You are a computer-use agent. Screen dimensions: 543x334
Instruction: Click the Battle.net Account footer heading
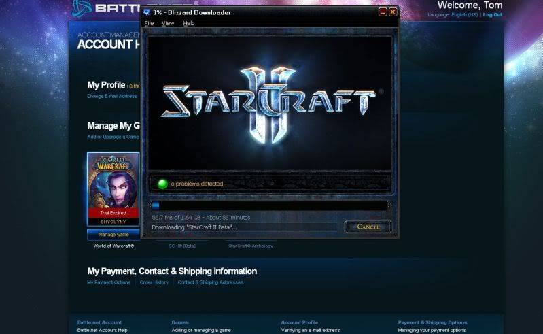coord(99,322)
